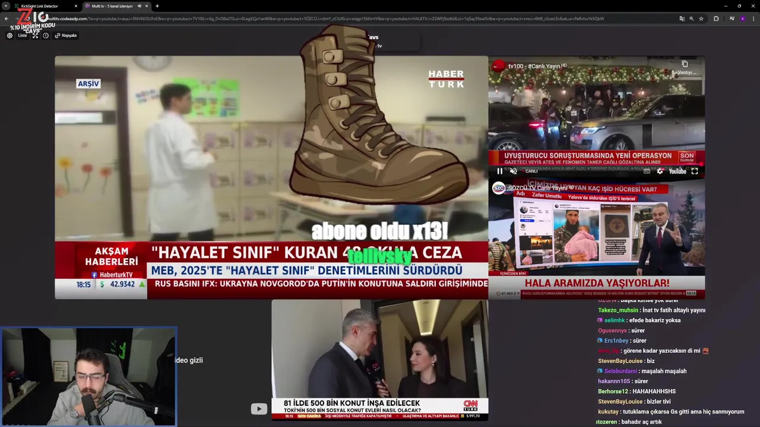The height and width of the screenshot is (427, 760).
Task: Click StevenBayLouise's message "biz"
Action: point(651,361)
